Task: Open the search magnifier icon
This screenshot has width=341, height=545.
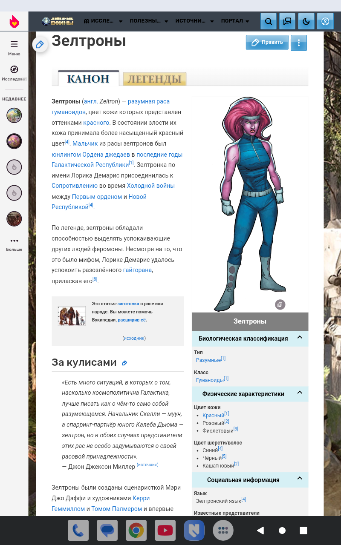Action: click(269, 21)
